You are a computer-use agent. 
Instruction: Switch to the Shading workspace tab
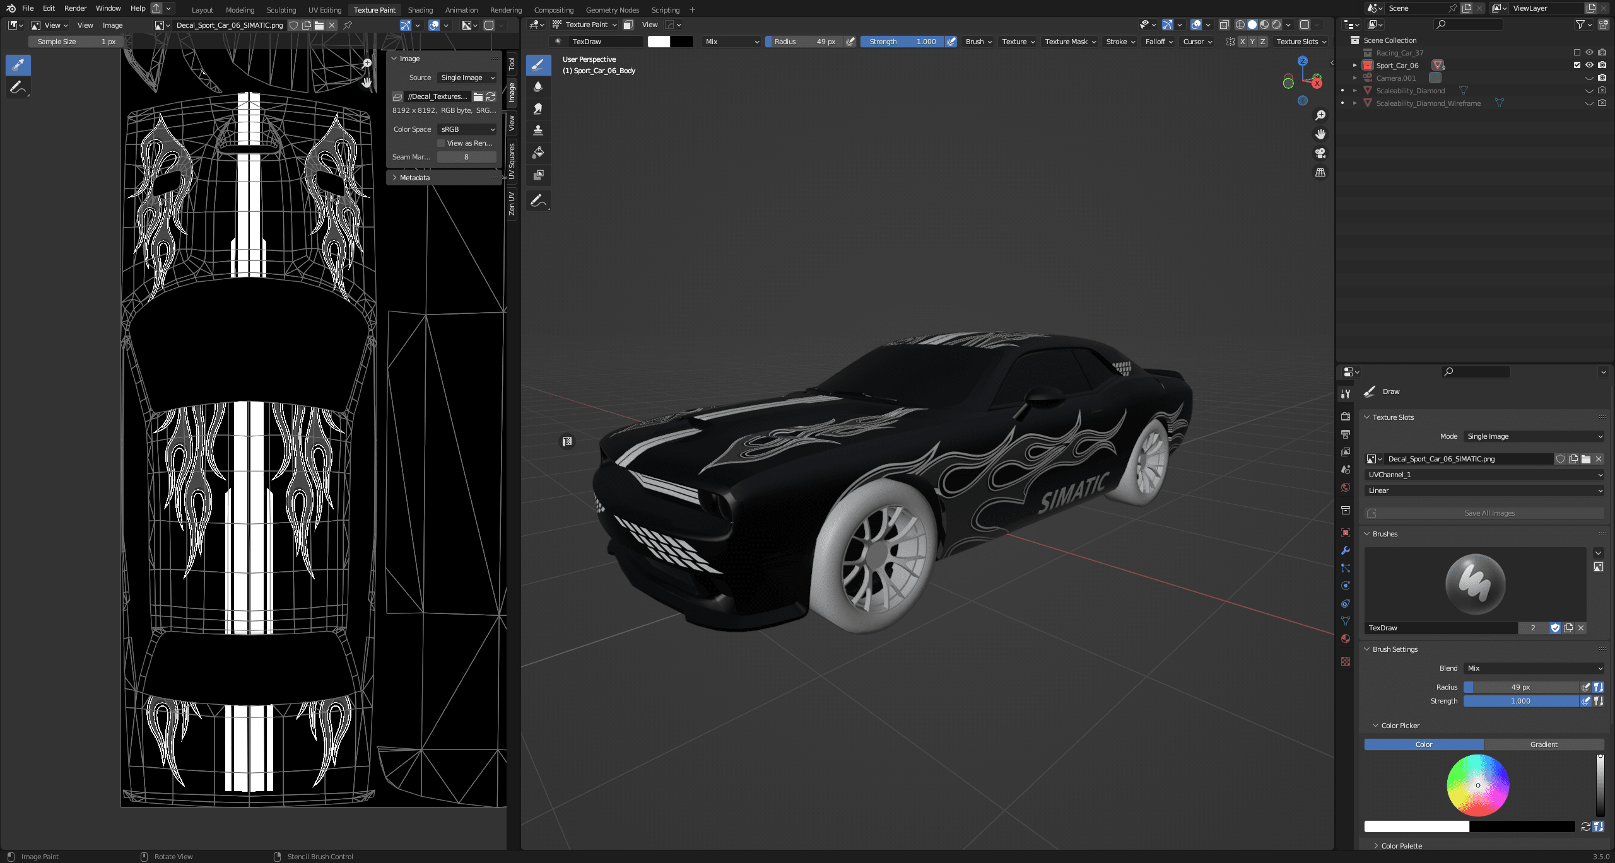point(420,10)
